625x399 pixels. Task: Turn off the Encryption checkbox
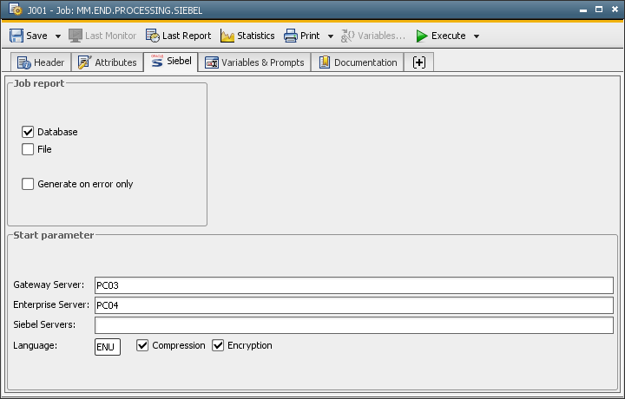click(218, 345)
